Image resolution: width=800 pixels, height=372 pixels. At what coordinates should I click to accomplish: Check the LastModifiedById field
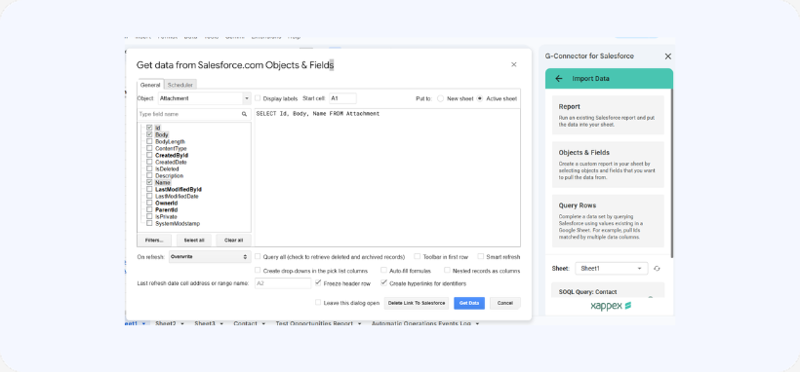point(149,189)
